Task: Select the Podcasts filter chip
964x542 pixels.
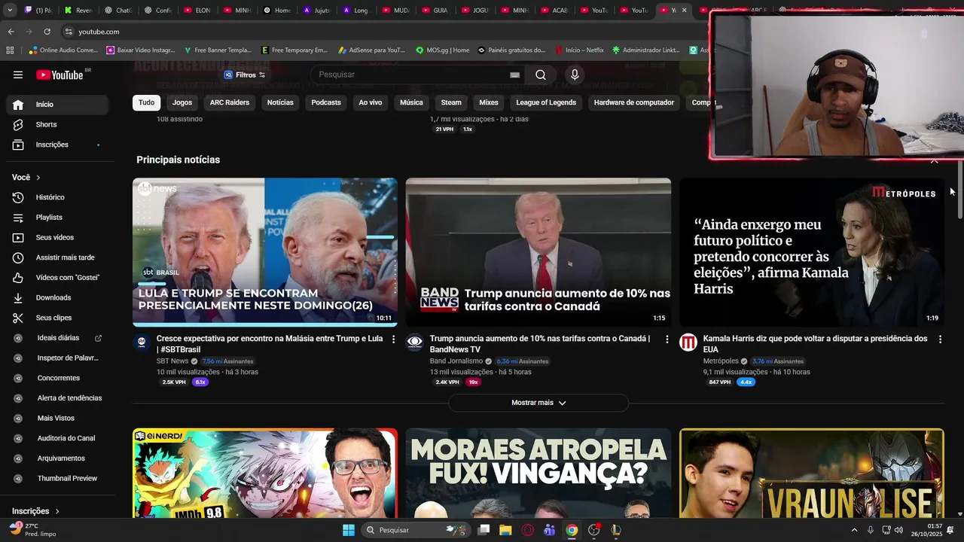Action: pos(326,102)
